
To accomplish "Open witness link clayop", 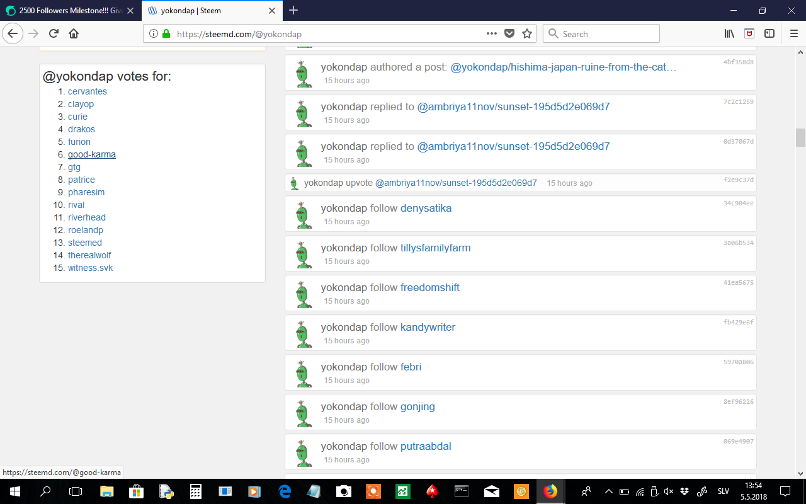I will [81, 104].
